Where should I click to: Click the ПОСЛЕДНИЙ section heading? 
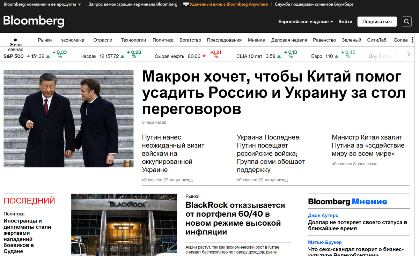click(29, 201)
